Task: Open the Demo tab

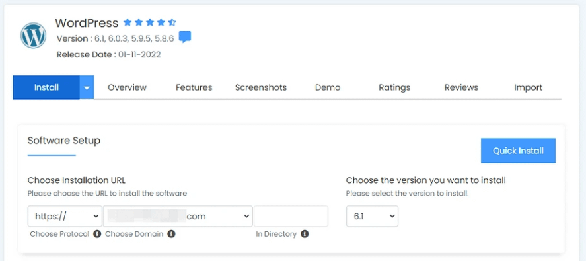Action: pyautogui.click(x=328, y=87)
